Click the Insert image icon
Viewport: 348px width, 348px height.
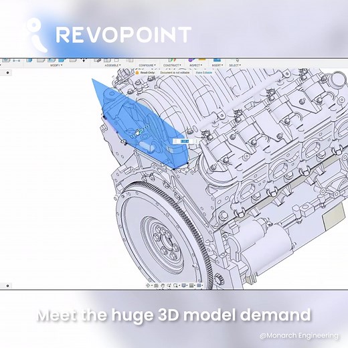click(217, 60)
